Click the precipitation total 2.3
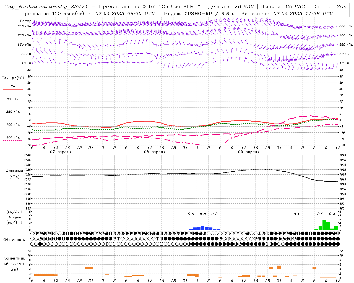Screen dimensions: 354x283 203,214
